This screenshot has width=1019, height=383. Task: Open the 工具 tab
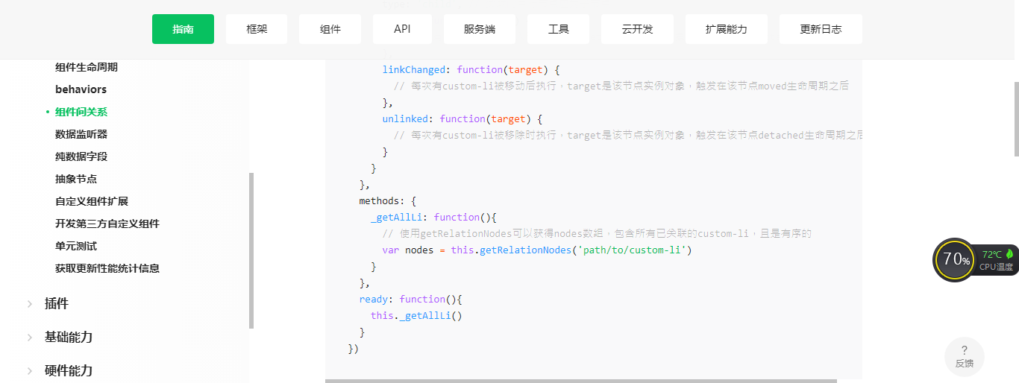click(558, 29)
